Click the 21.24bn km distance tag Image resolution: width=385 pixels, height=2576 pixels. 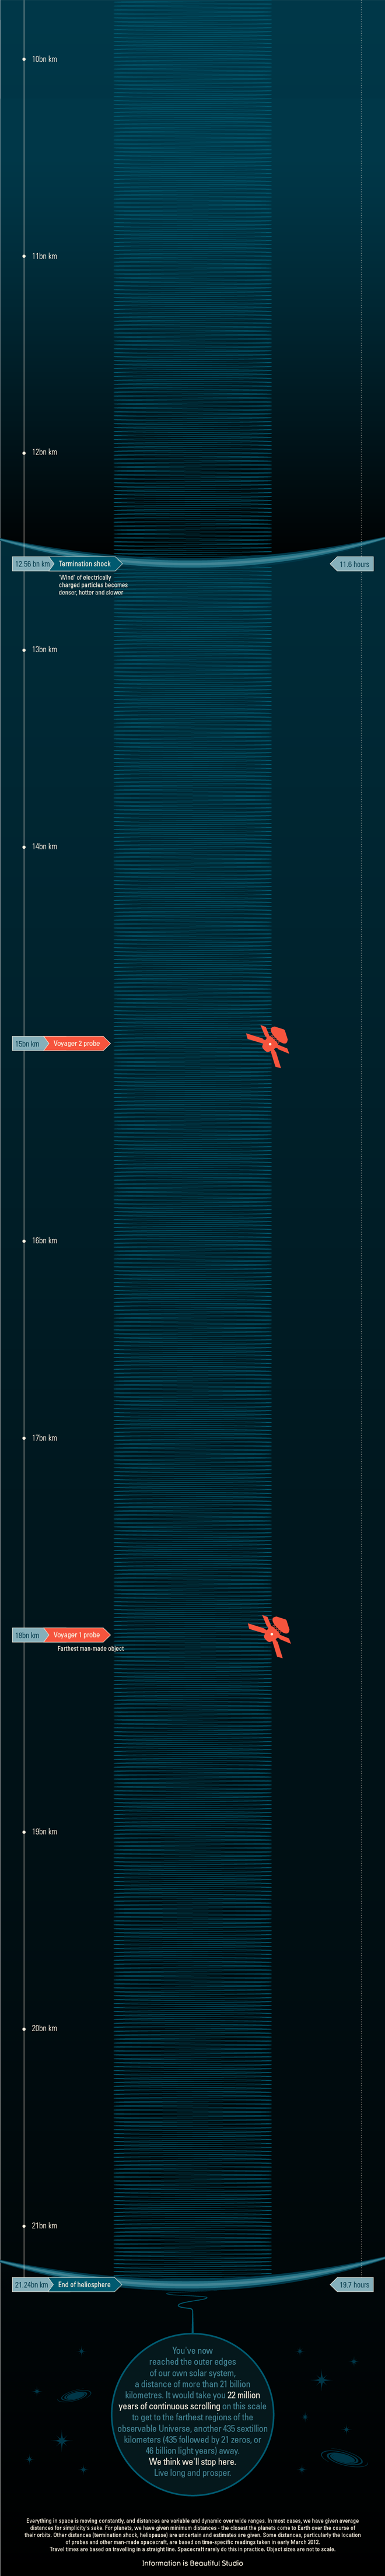tap(31, 2284)
